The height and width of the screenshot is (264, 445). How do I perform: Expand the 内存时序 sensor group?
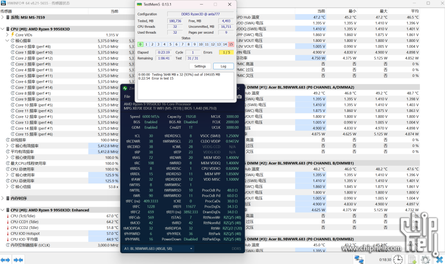[3, 198]
